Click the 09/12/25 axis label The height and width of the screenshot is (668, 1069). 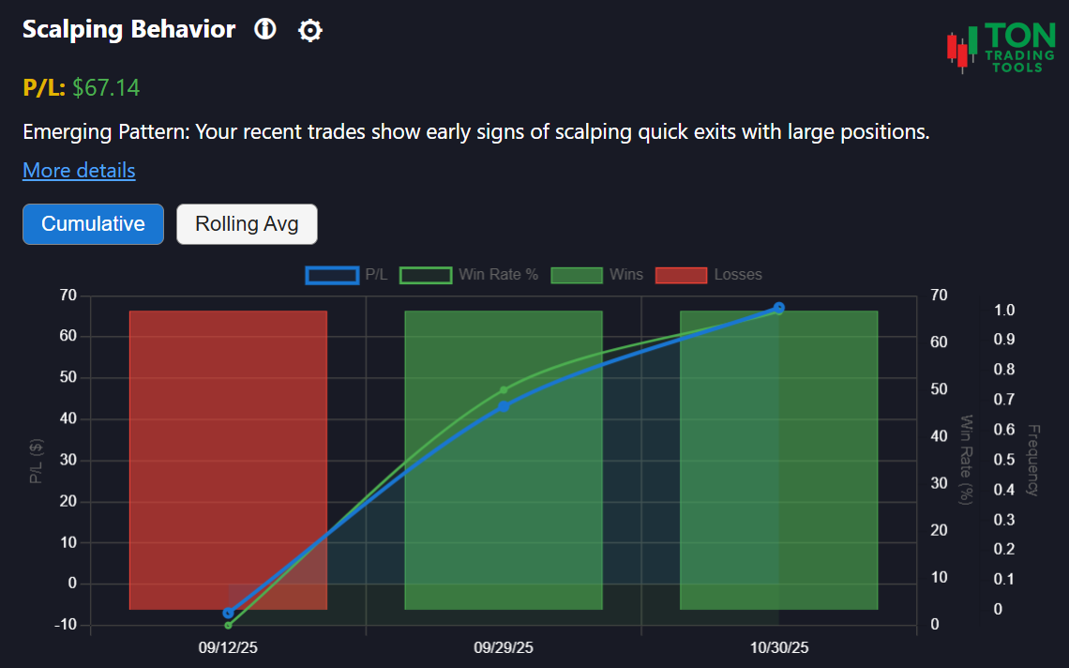227,647
